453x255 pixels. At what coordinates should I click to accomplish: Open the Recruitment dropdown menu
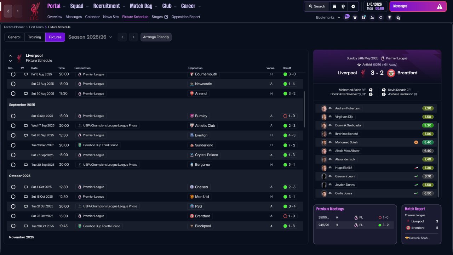tap(109, 6)
